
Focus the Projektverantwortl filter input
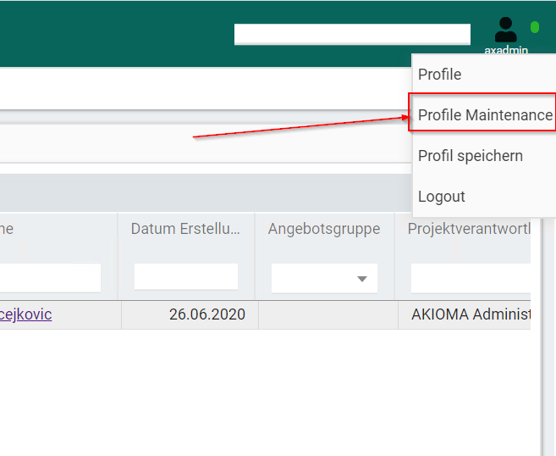tap(470, 277)
